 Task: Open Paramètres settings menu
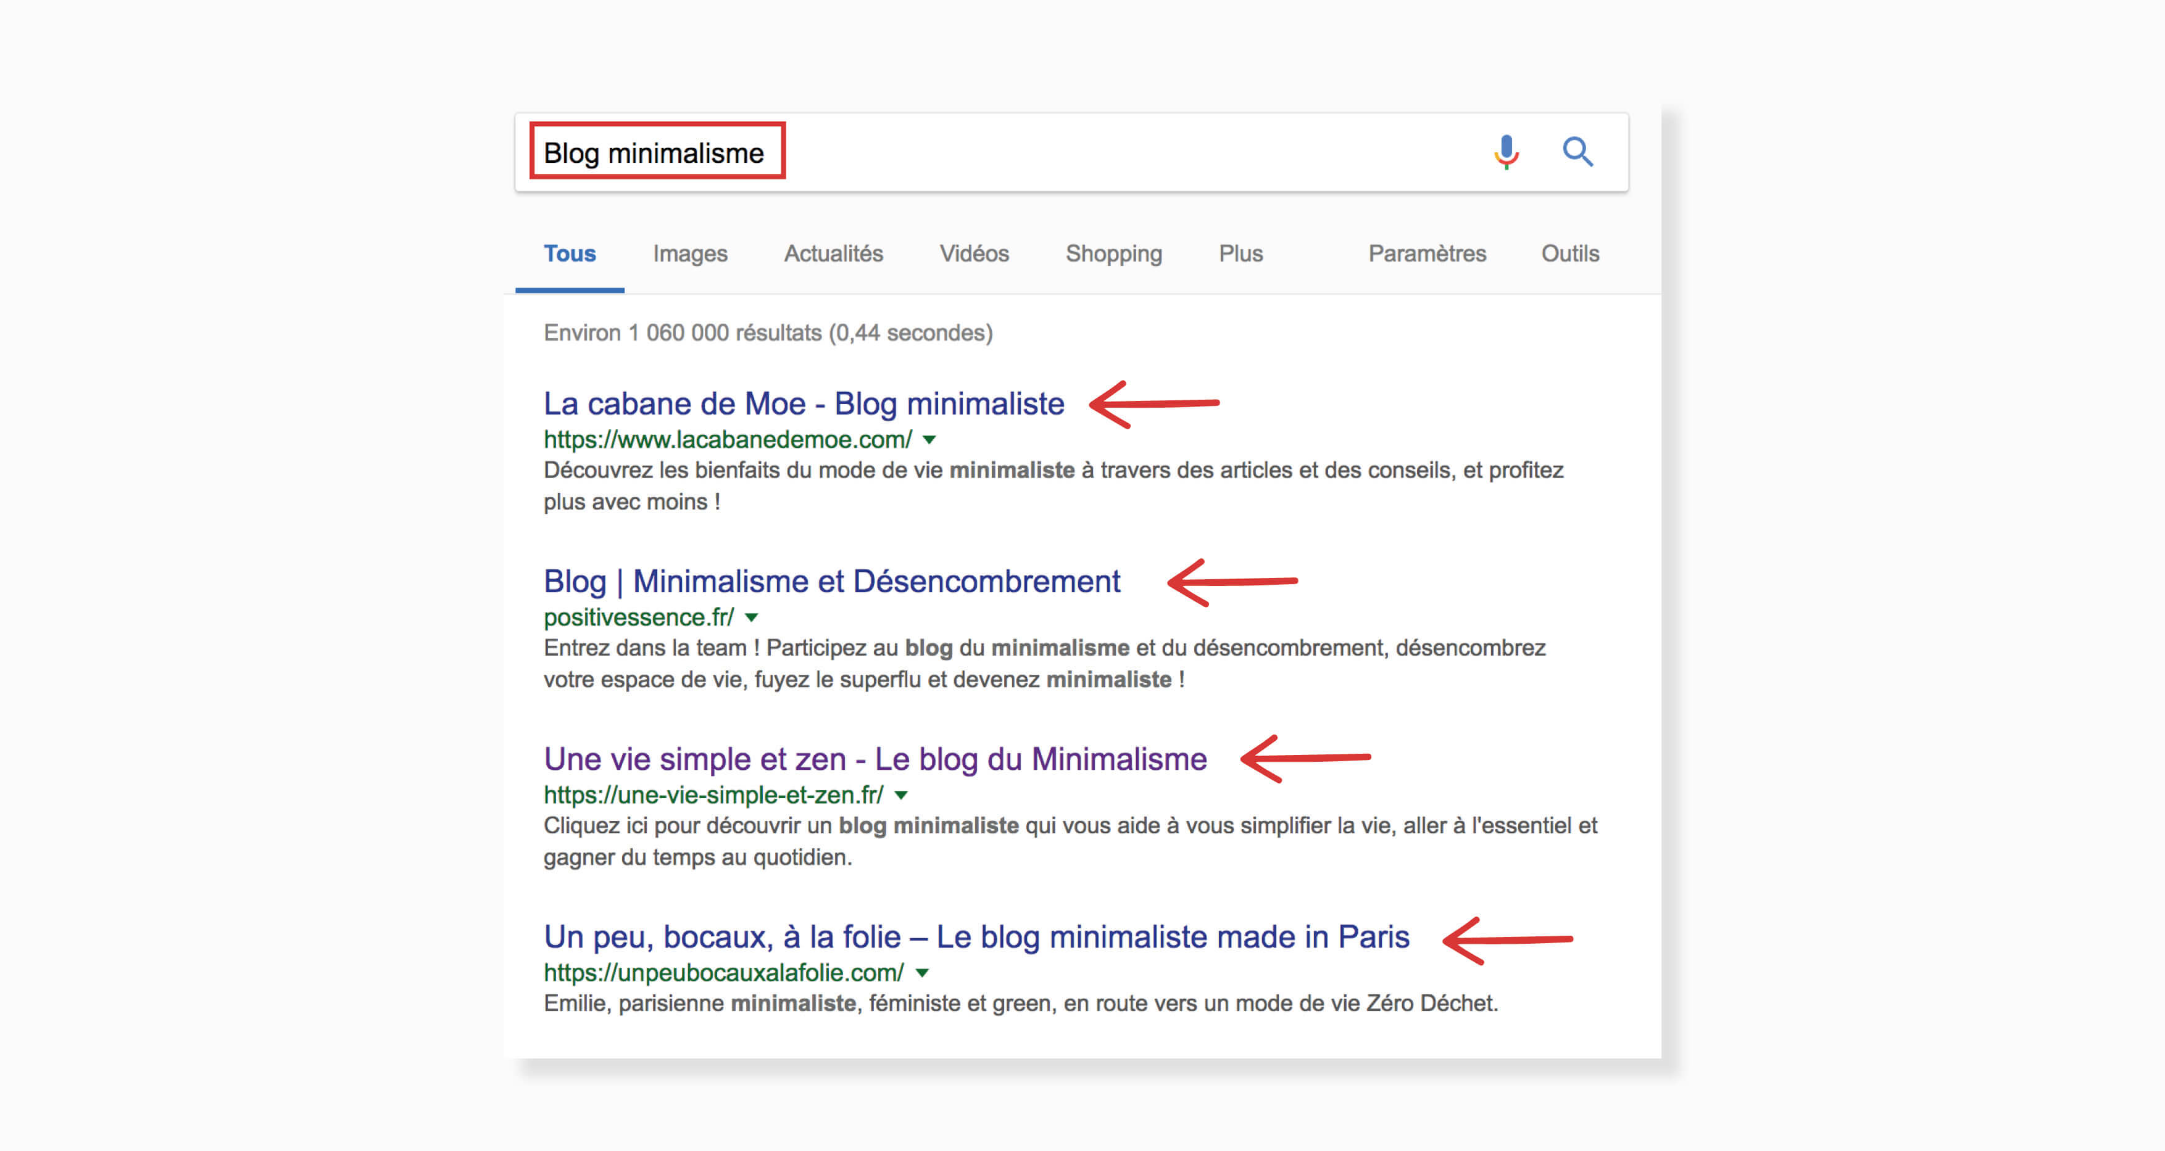(x=1427, y=254)
